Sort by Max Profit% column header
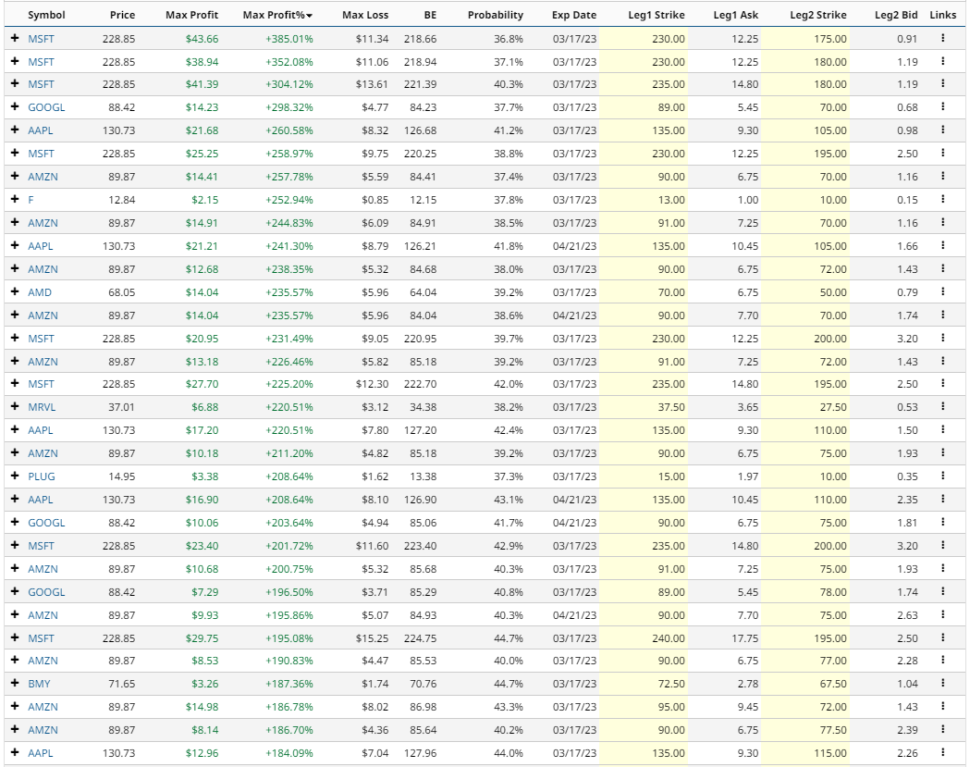The image size is (970, 767). click(x=277, y=15)
